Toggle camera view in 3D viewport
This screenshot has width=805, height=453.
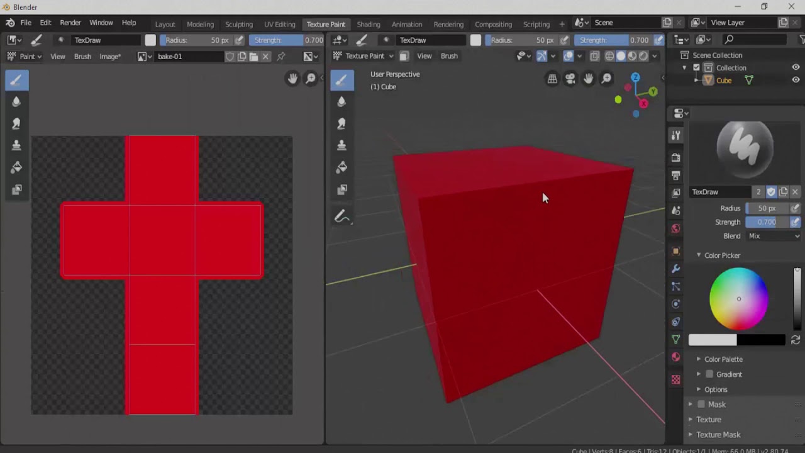[570, 79]
